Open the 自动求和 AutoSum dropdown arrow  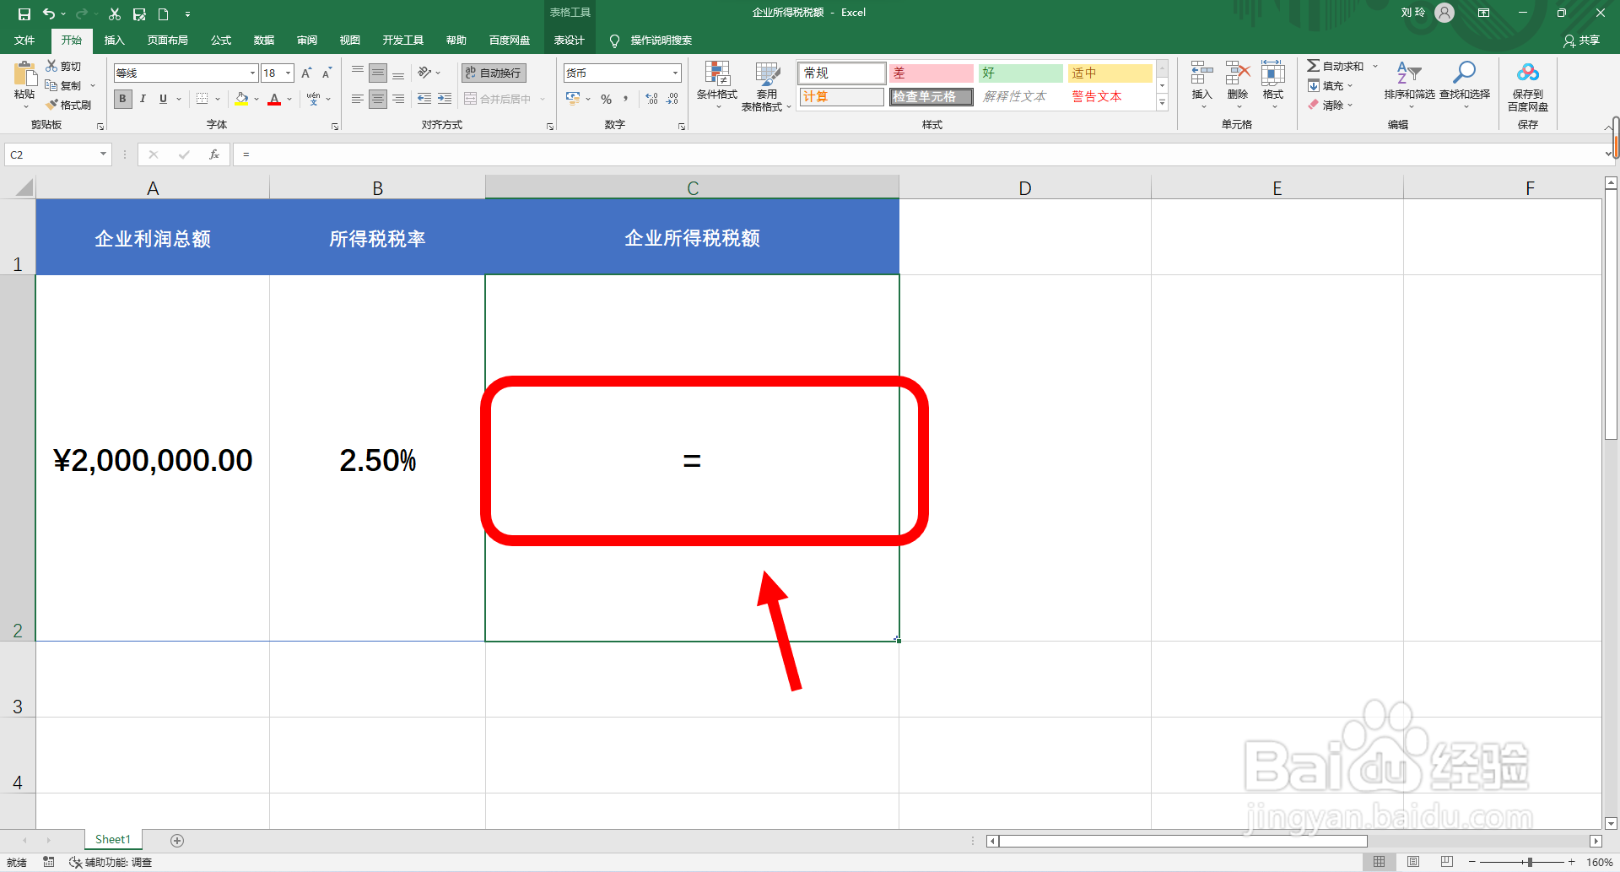point(1375,66)
